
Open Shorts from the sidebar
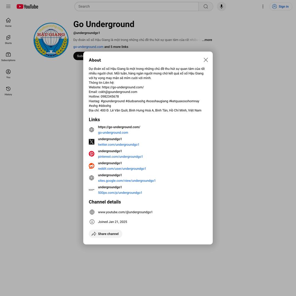(x=8, y=39)
